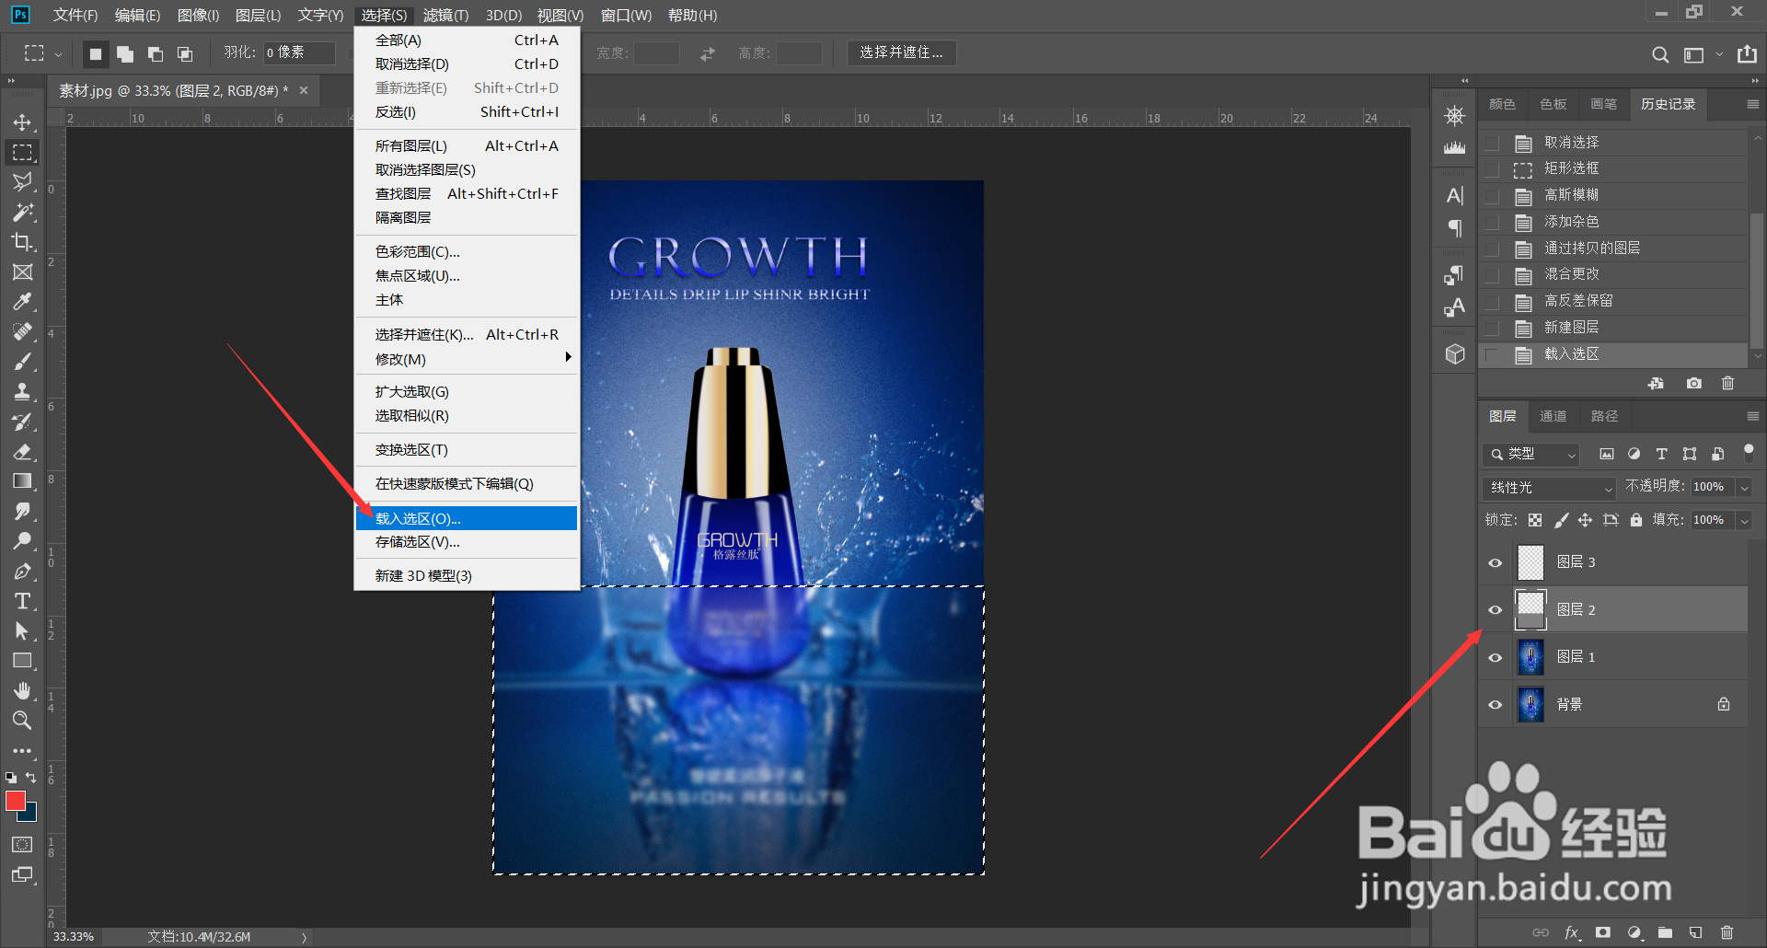Select the Rectangular Marquee tool
Viewport: 1767px width, 948px height.
(22, 152)
